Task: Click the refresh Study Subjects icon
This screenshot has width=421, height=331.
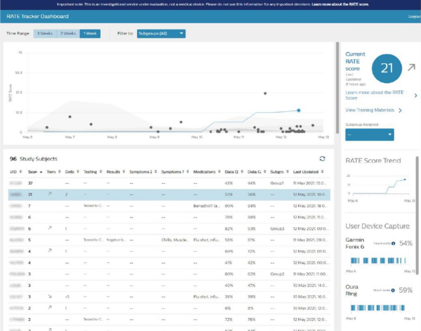Action: (x=322, y=158)
